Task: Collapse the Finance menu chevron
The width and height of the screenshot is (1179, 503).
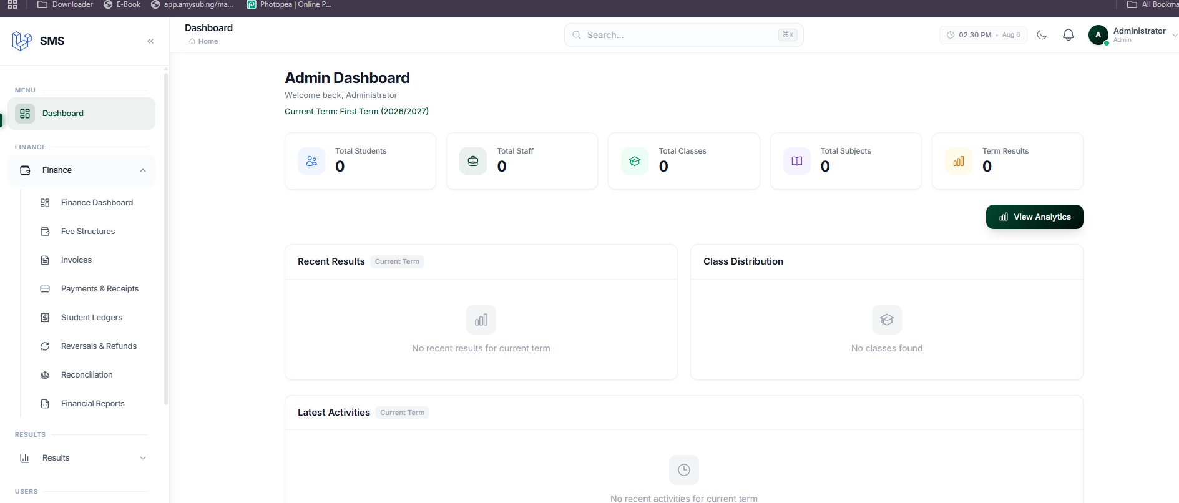Action: click(x=143, y=170)
